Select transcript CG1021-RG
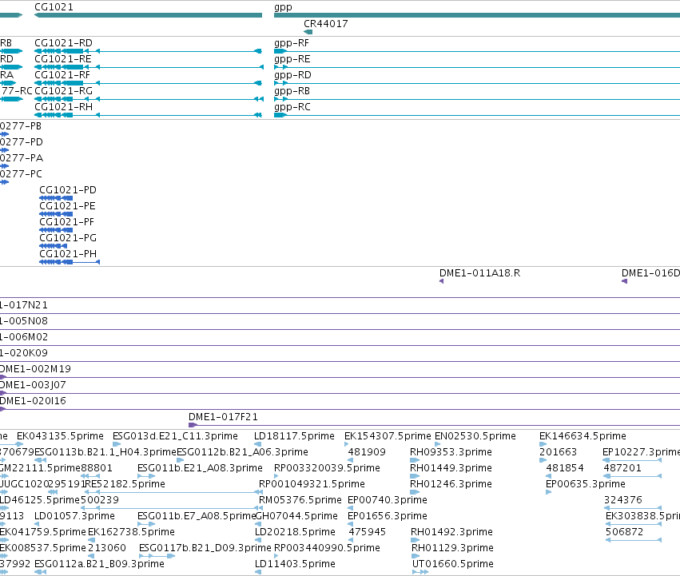This screenshot has width=680, height=576. click(x=149, y=99)
